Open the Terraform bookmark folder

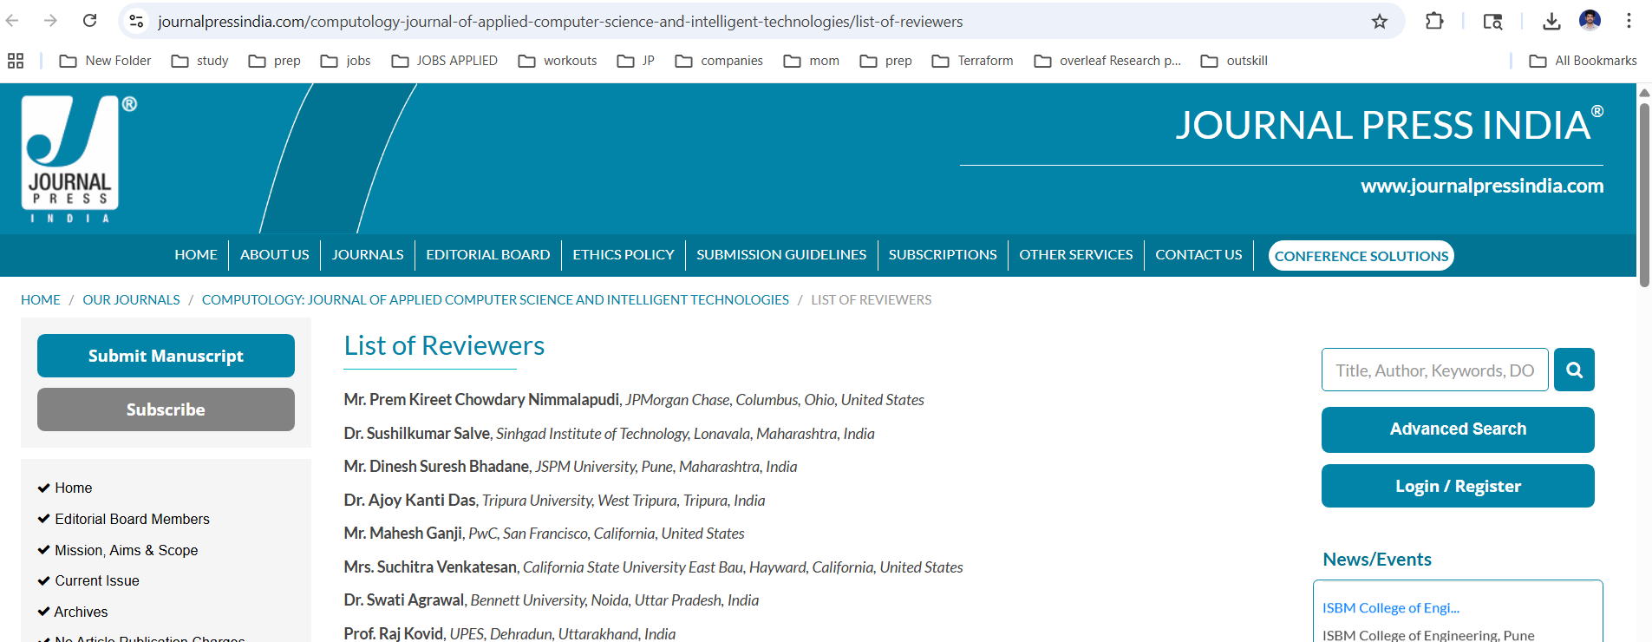[972, 61]
